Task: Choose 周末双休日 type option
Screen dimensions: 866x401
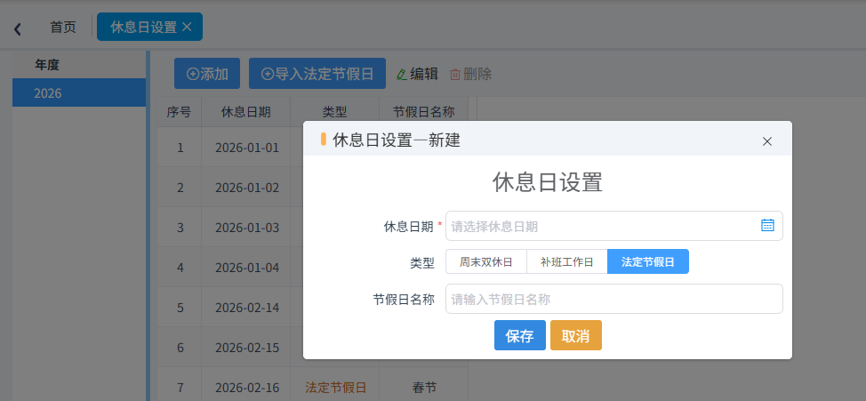Action: (x=486, y=261)
